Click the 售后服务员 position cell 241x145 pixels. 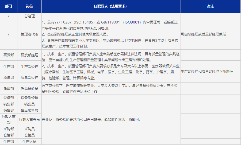(x=29, y=110)
